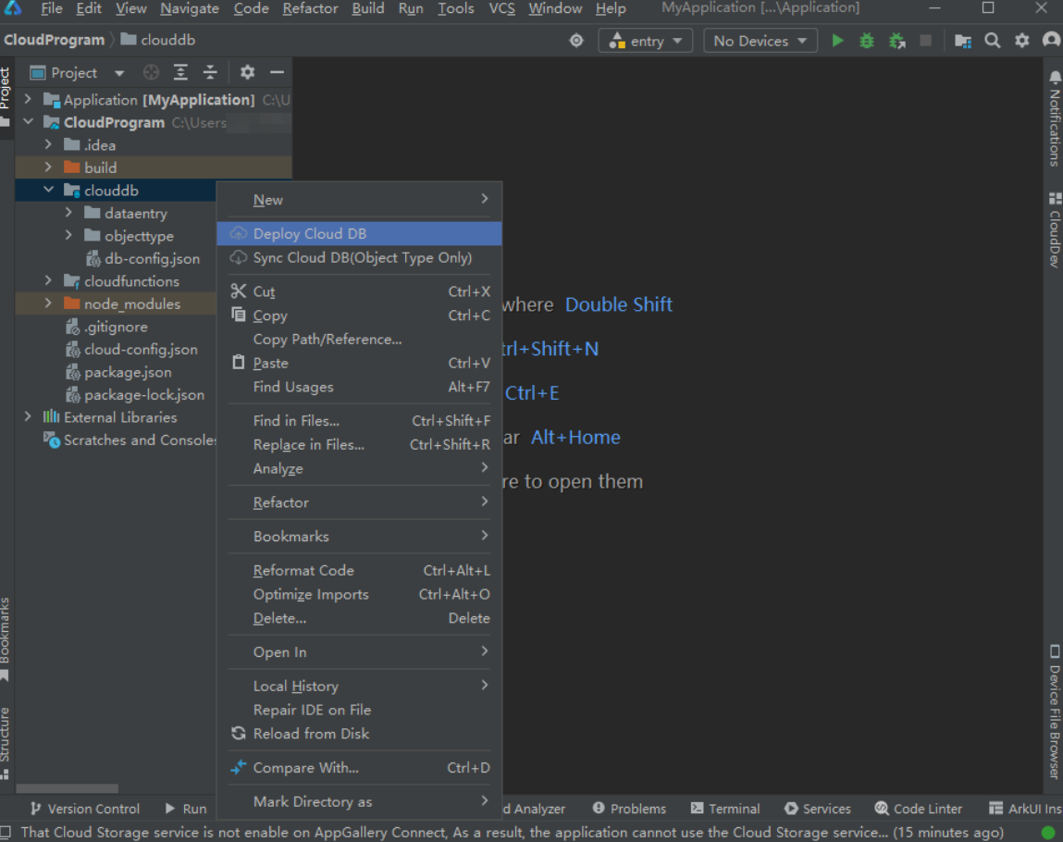Click the Search Everywhere magnifier icon
1063x842 pixels.
coord(993,41)
